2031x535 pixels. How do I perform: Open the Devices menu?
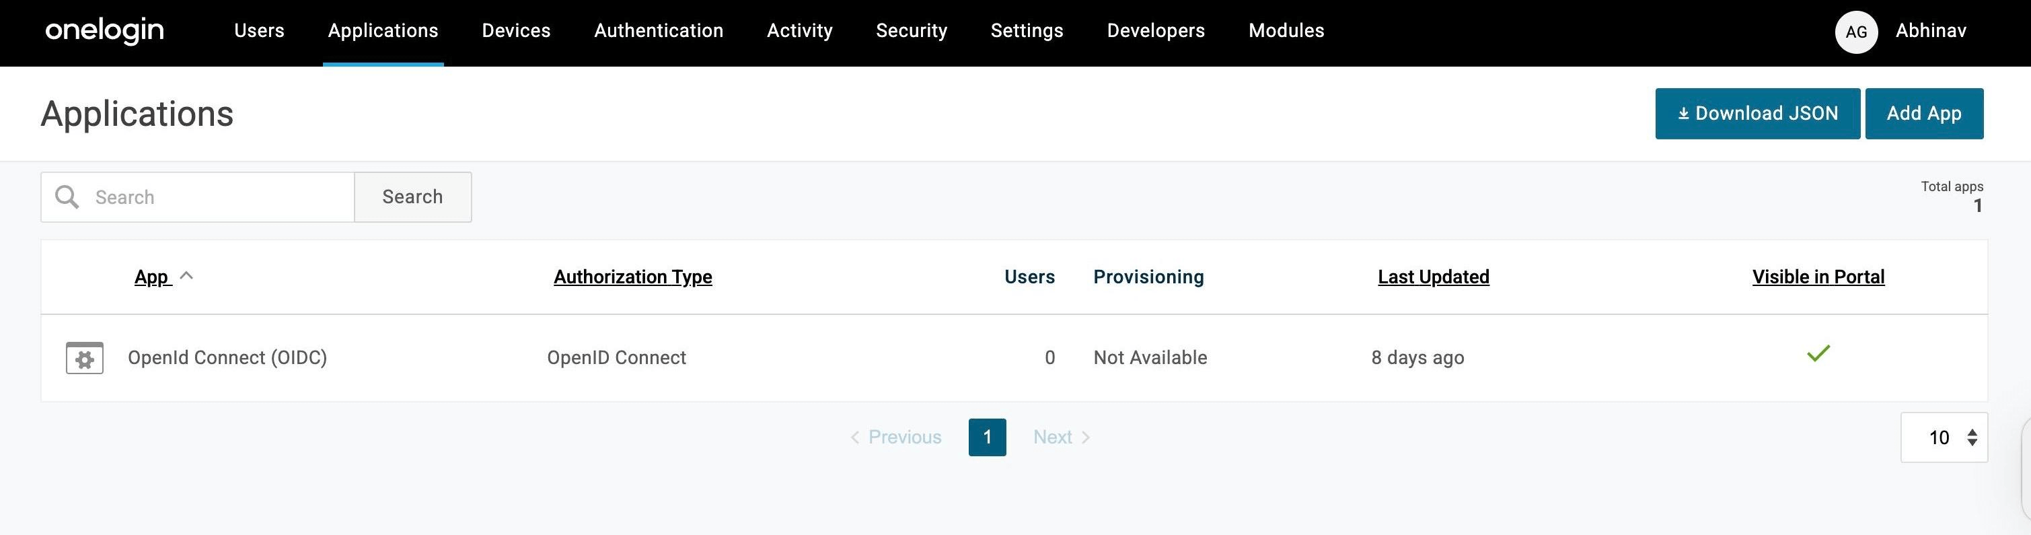[x=517, y=31]
